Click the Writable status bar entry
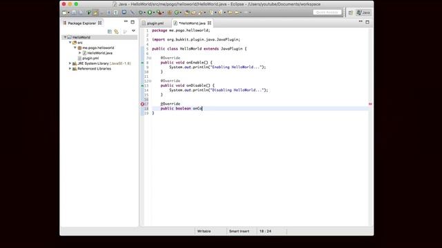This screenshot has width=442, height=248. (204, 231)
